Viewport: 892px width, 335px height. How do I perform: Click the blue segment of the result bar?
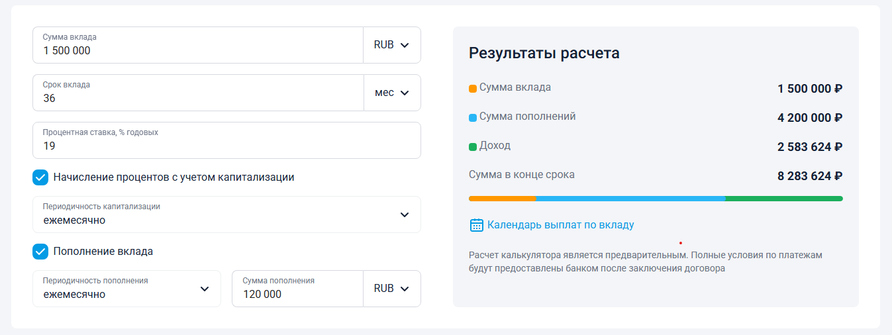[x=630, y=199]
